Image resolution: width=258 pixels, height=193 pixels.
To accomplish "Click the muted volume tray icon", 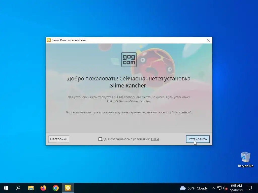I will [225, 188].
